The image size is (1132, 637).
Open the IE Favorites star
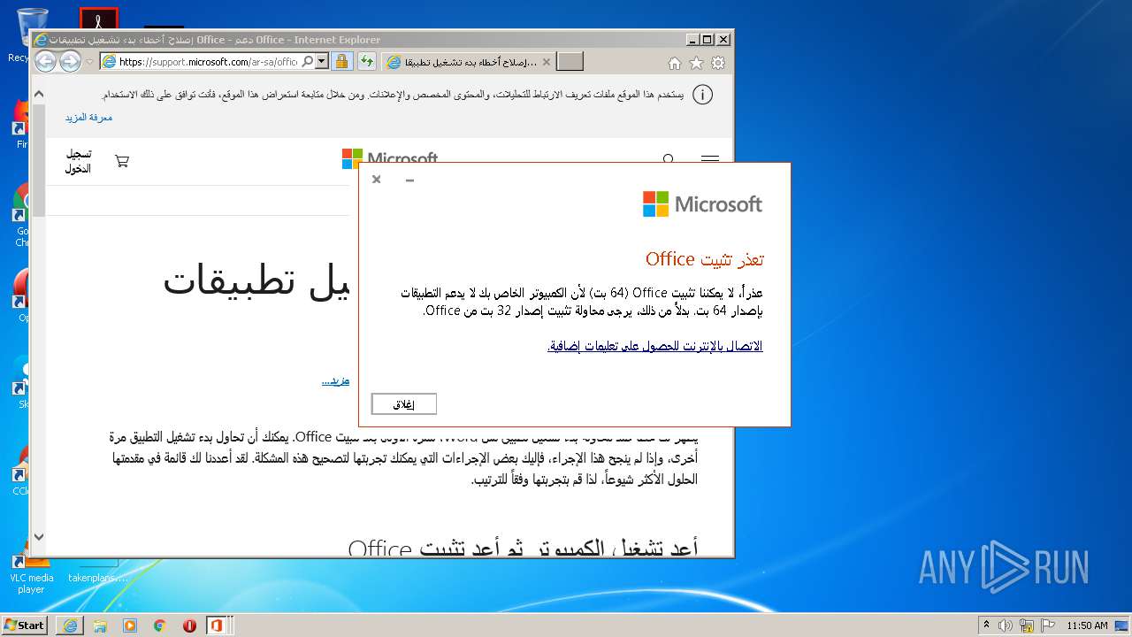pyautogui.click(x=696, y=63)
